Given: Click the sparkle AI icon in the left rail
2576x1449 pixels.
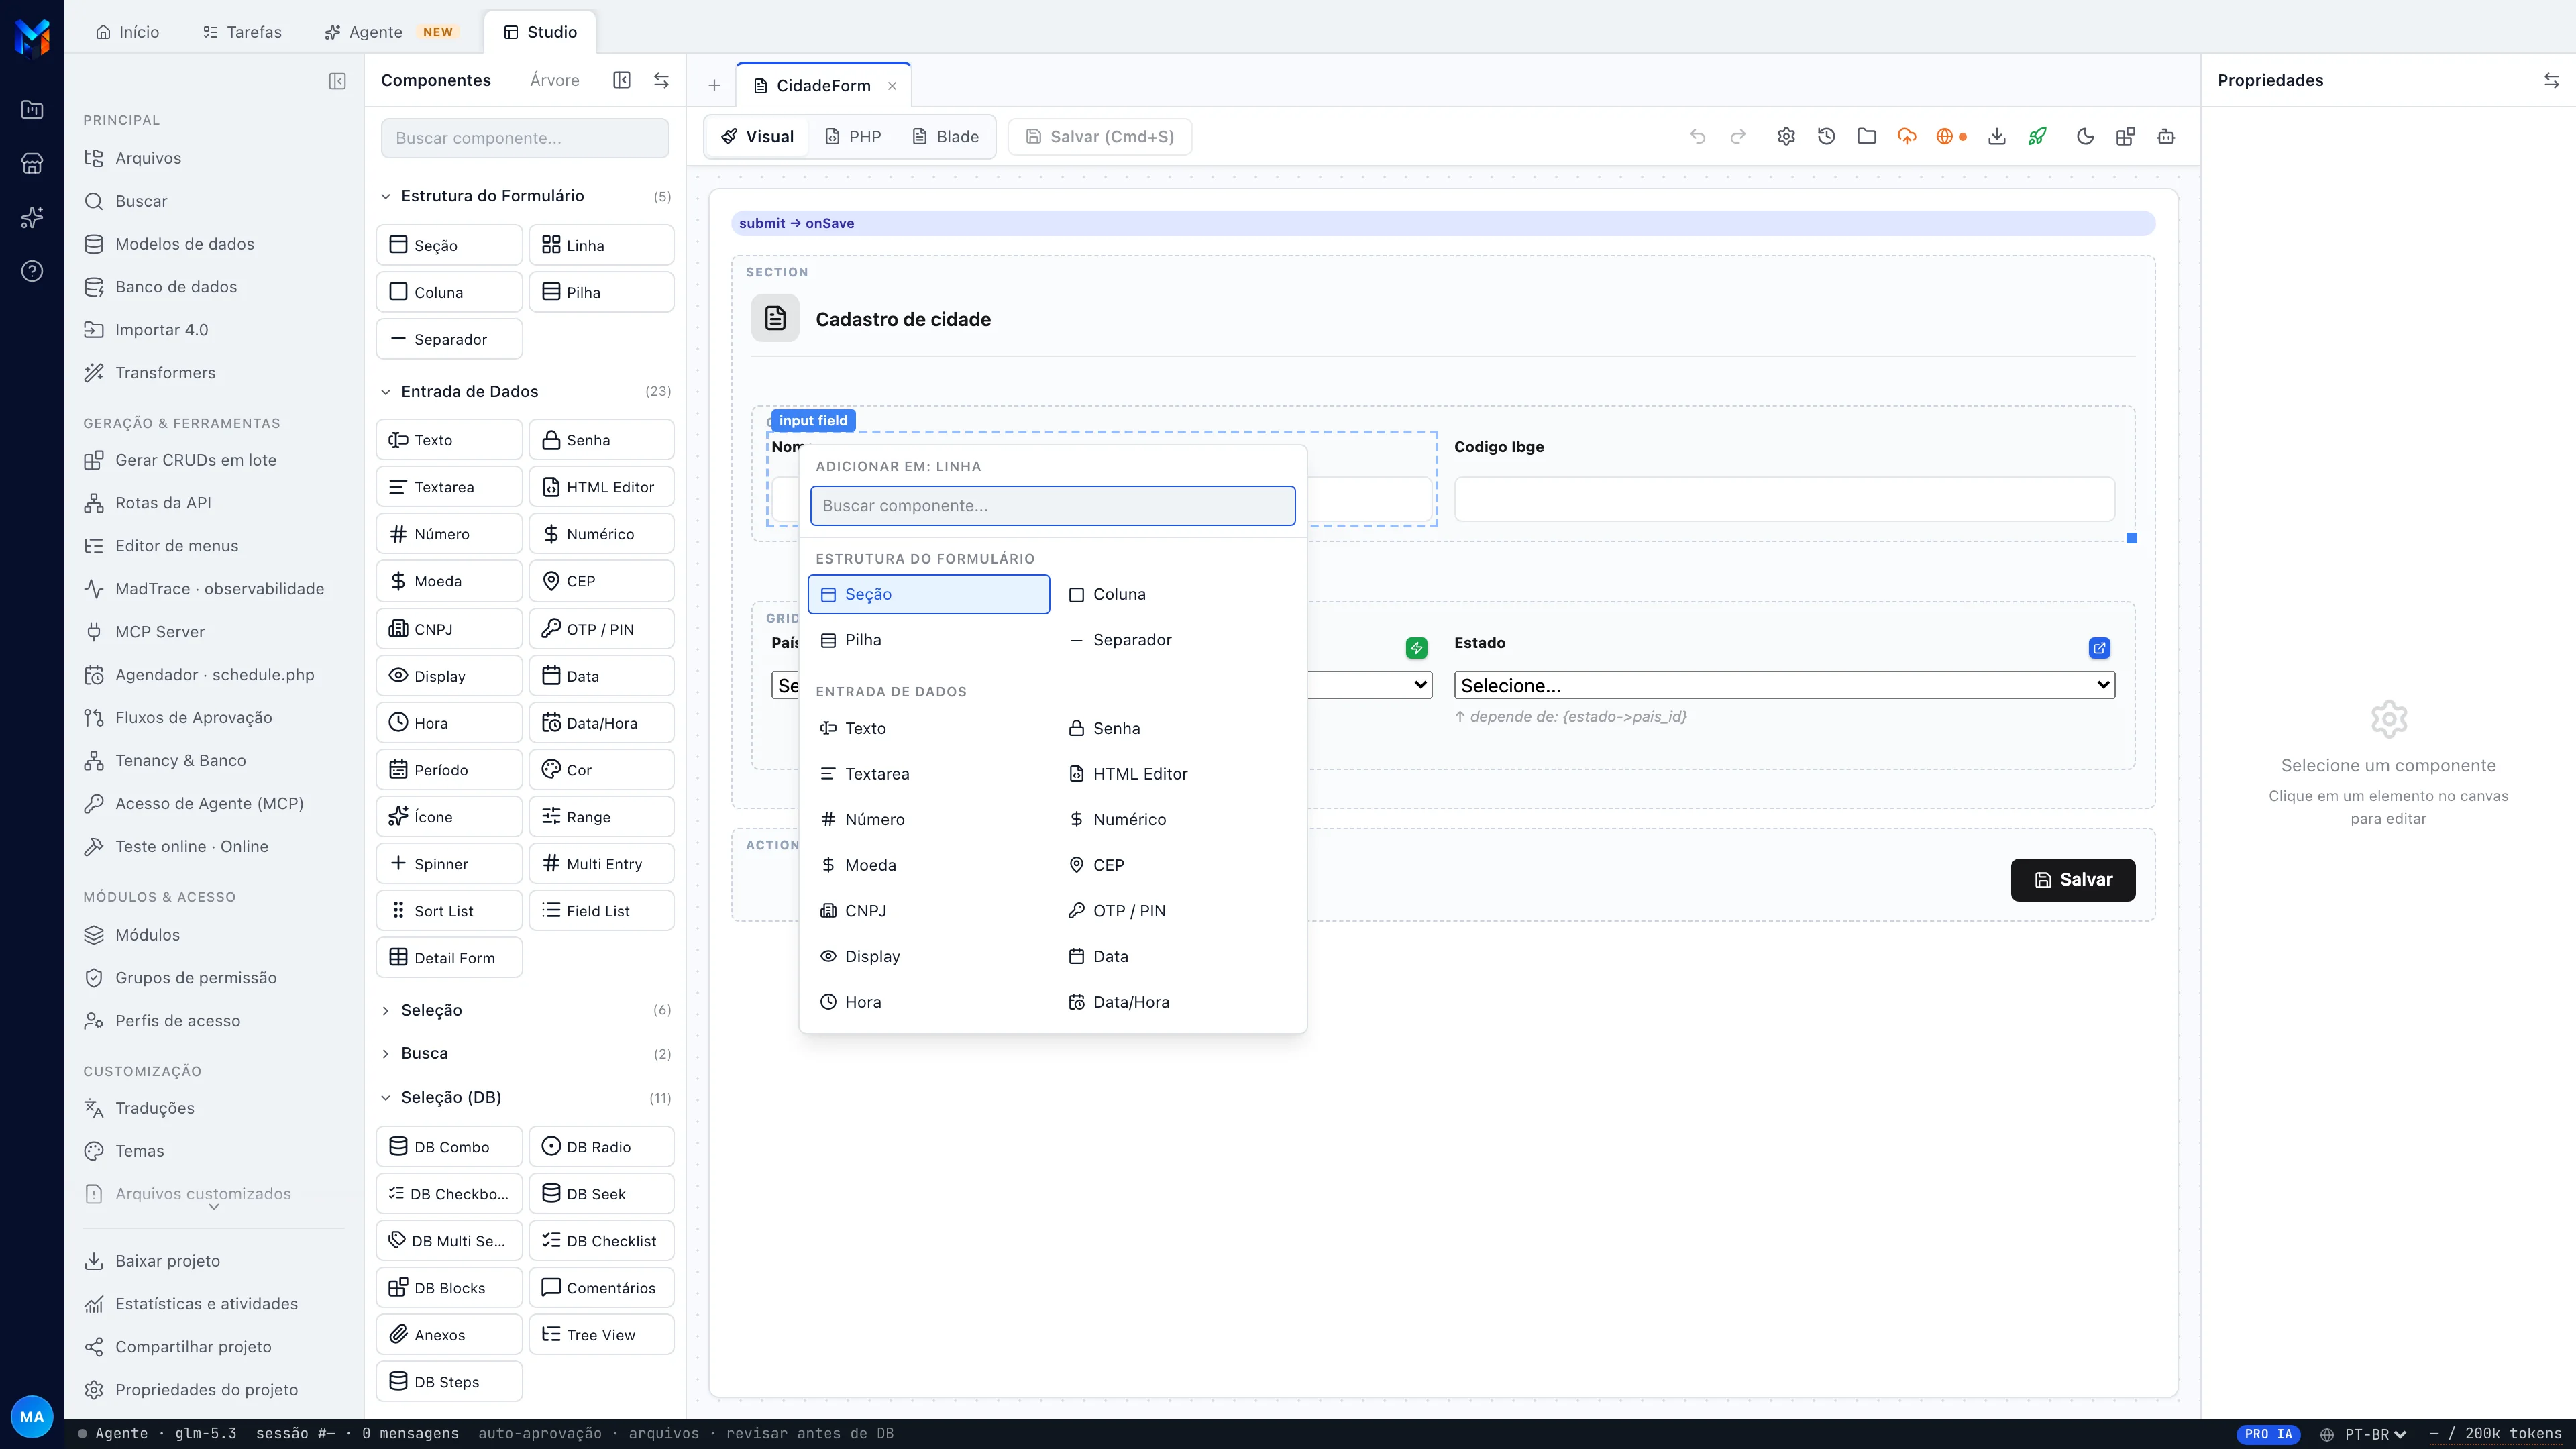Looking at the screenshot, I should (32, 217).
